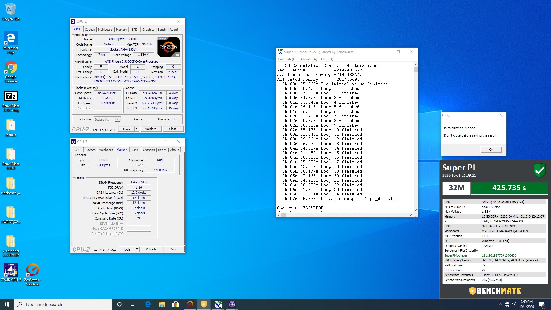551x310 pixels.
Task: Click the 32M label in BenchMate panel
Action: 456,188
